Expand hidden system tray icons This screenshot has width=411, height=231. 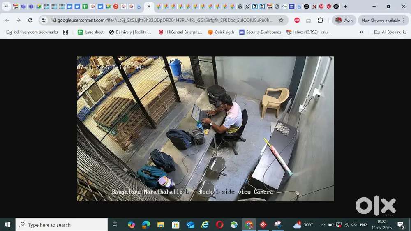tap(323, 225)
